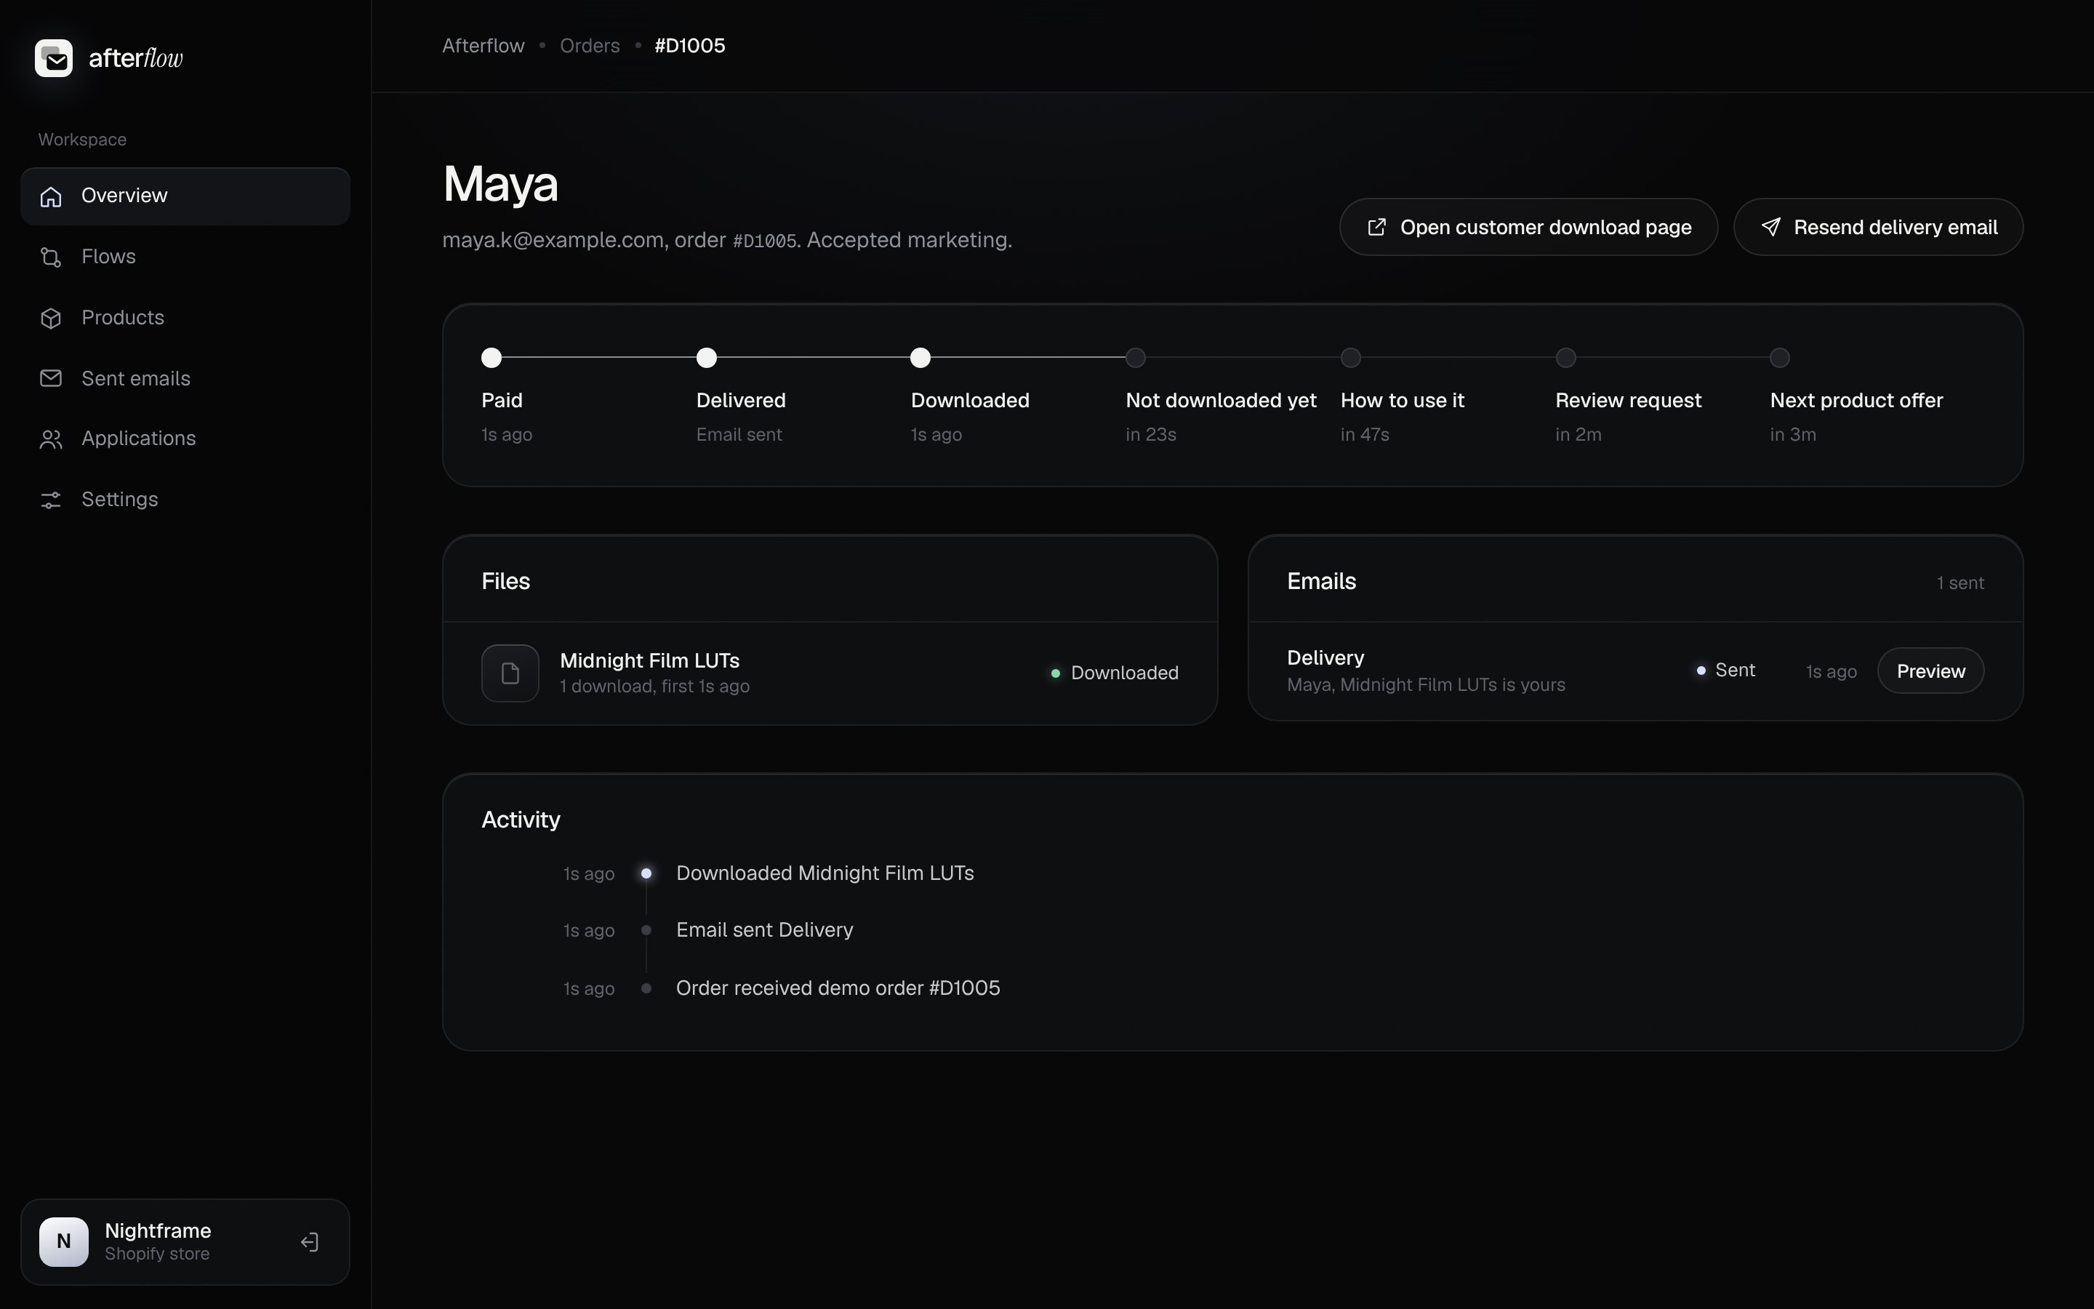Image resolution: width=2094 pixels, height=1309 pixels.
Task: Click paper plane icon on Resend button
Action: pyautogui.click(x=1770, y=227)
